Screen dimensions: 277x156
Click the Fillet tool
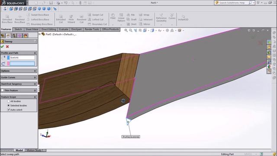click(x=113, y=16)
